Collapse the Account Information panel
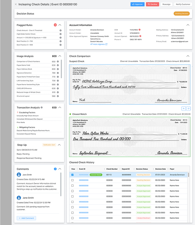 (188, 25)
